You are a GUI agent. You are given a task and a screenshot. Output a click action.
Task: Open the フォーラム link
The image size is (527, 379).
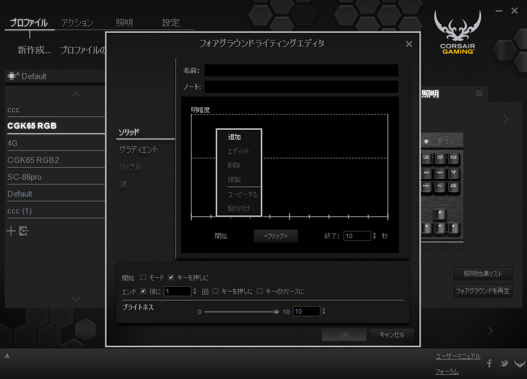[447, 372]
